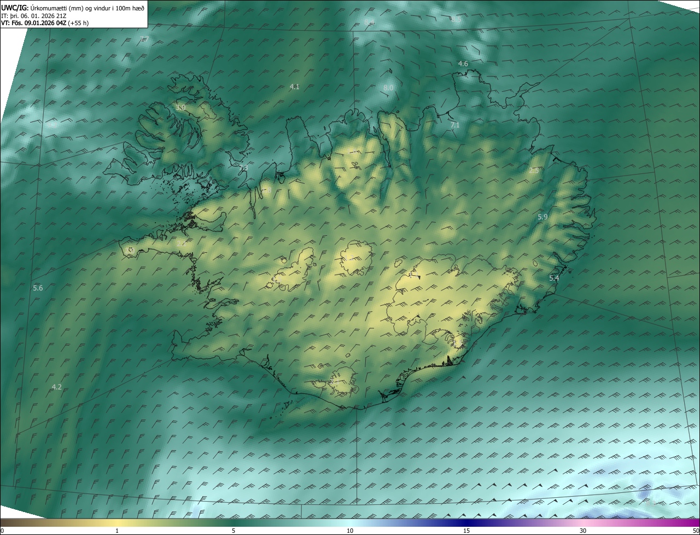Select the initialization time line 'IT: þri. 06. 01. 2026 21Z'
The width and height of the screenshot is (700, 535).
coord(34,16)
